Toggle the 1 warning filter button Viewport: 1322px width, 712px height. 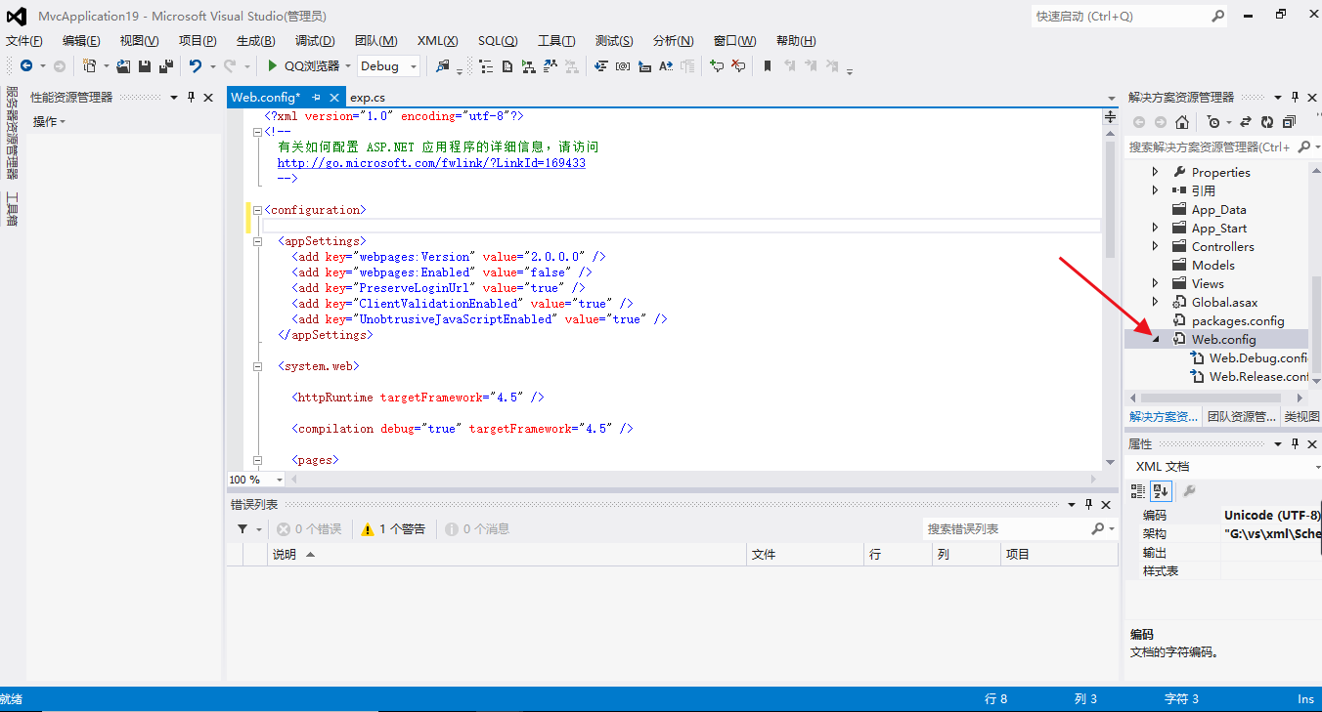(x=393, y=528)
